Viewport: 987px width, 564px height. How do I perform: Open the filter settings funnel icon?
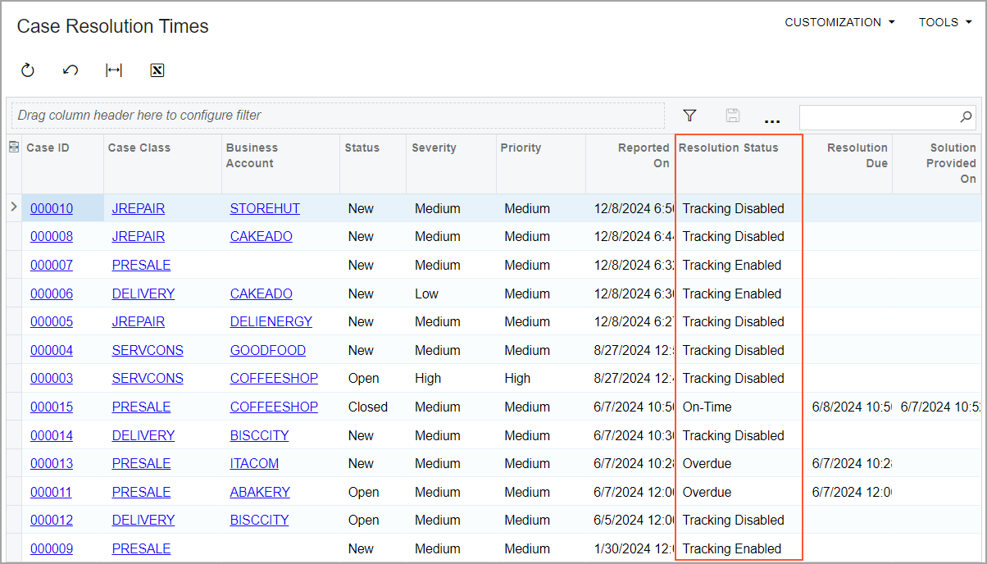pos(689,116)
